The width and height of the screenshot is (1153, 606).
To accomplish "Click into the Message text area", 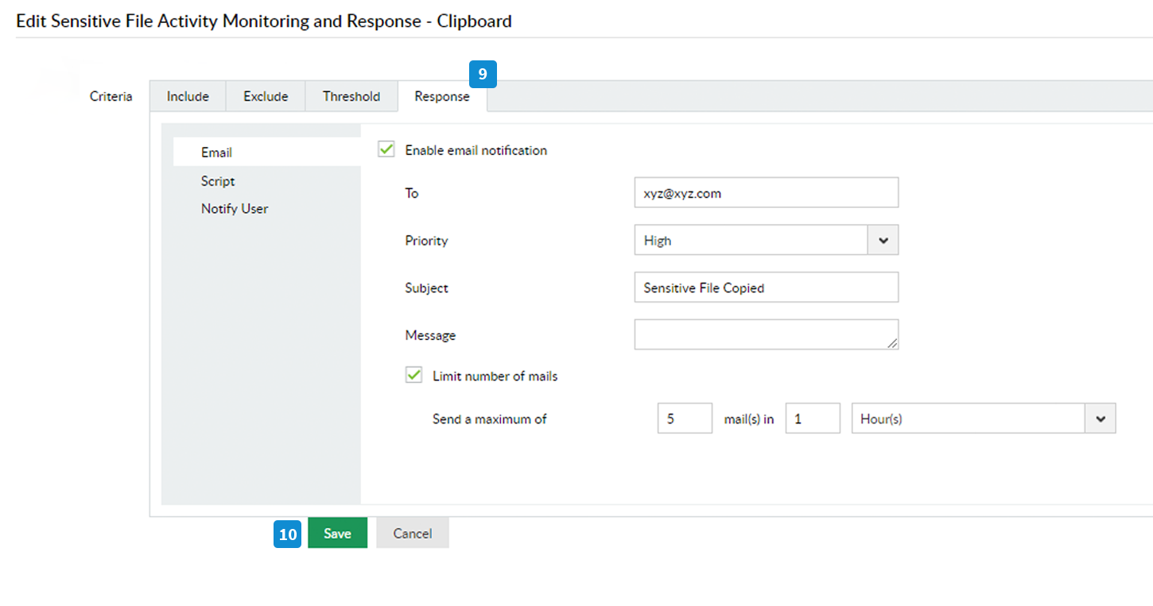I will tap(766, 334).
